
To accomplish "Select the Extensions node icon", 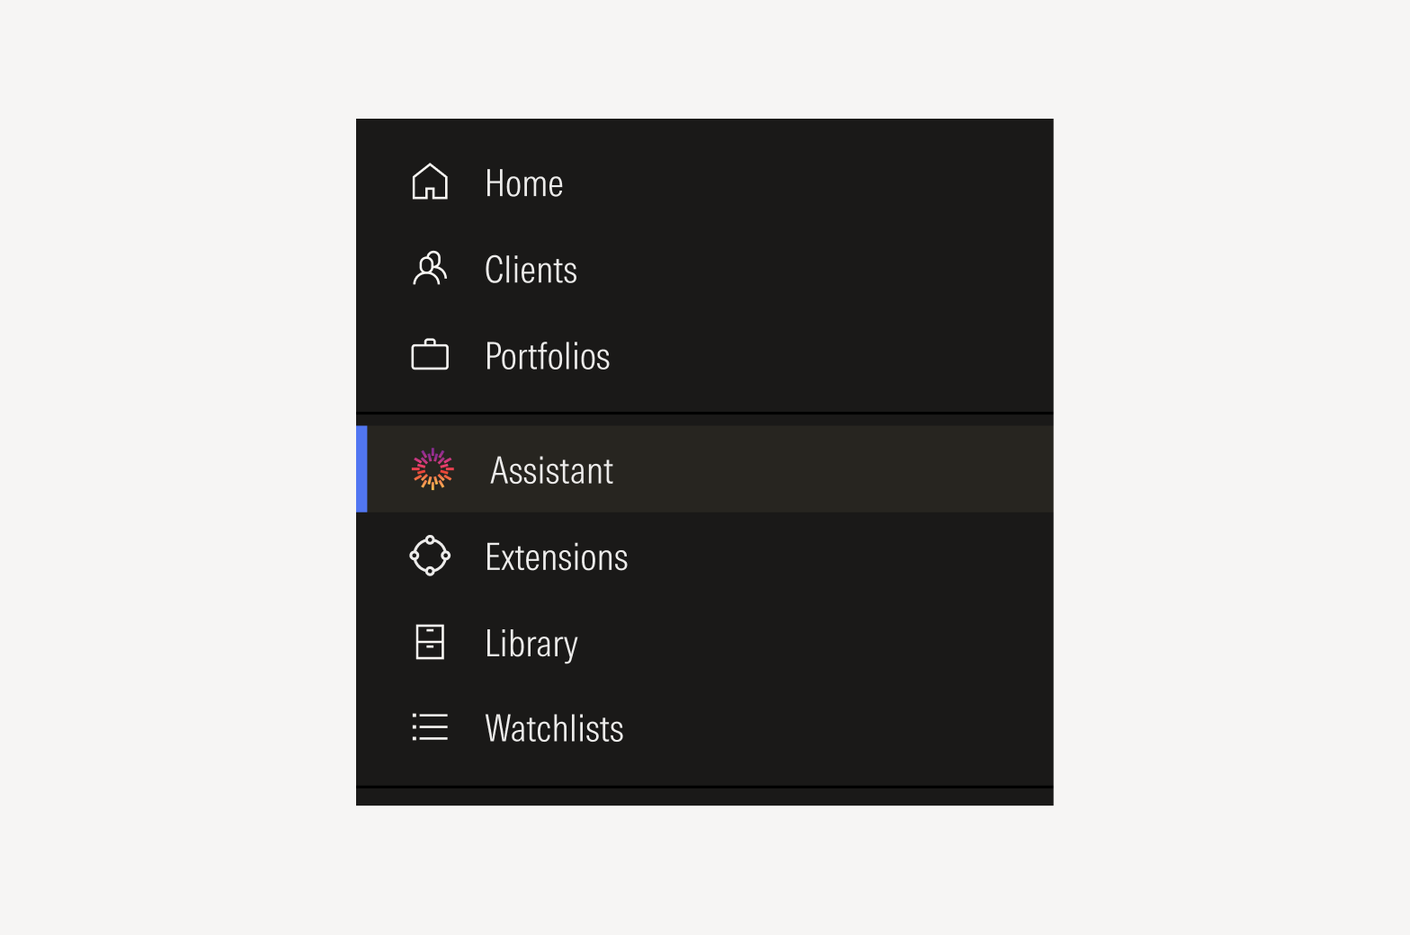I will pos(430,556).
